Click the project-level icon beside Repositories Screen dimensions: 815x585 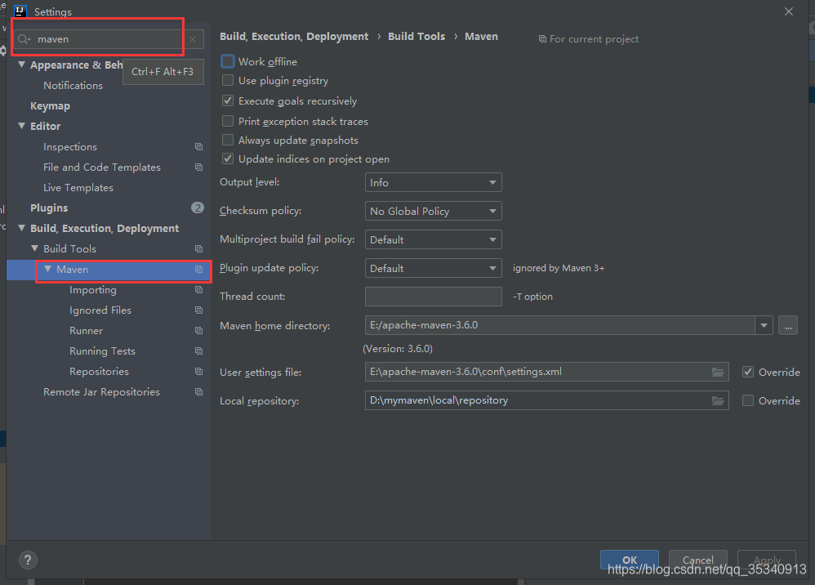198,371
